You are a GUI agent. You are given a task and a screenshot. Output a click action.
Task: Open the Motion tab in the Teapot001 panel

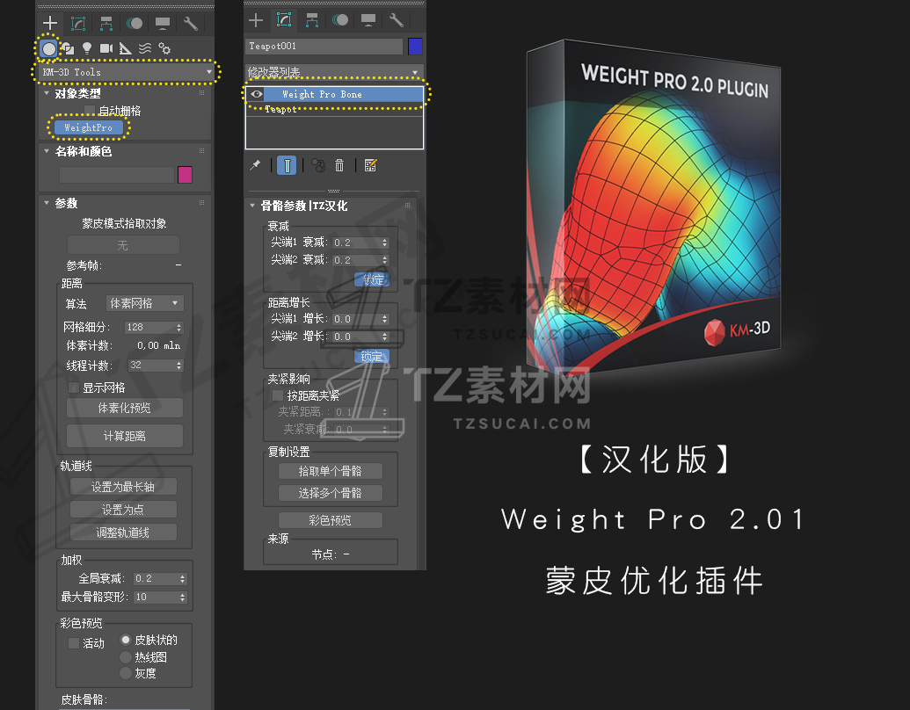tap(340, 20)
